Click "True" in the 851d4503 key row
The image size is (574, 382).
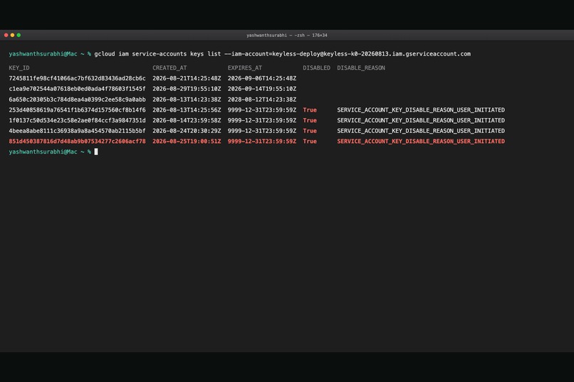coord(310,142)
